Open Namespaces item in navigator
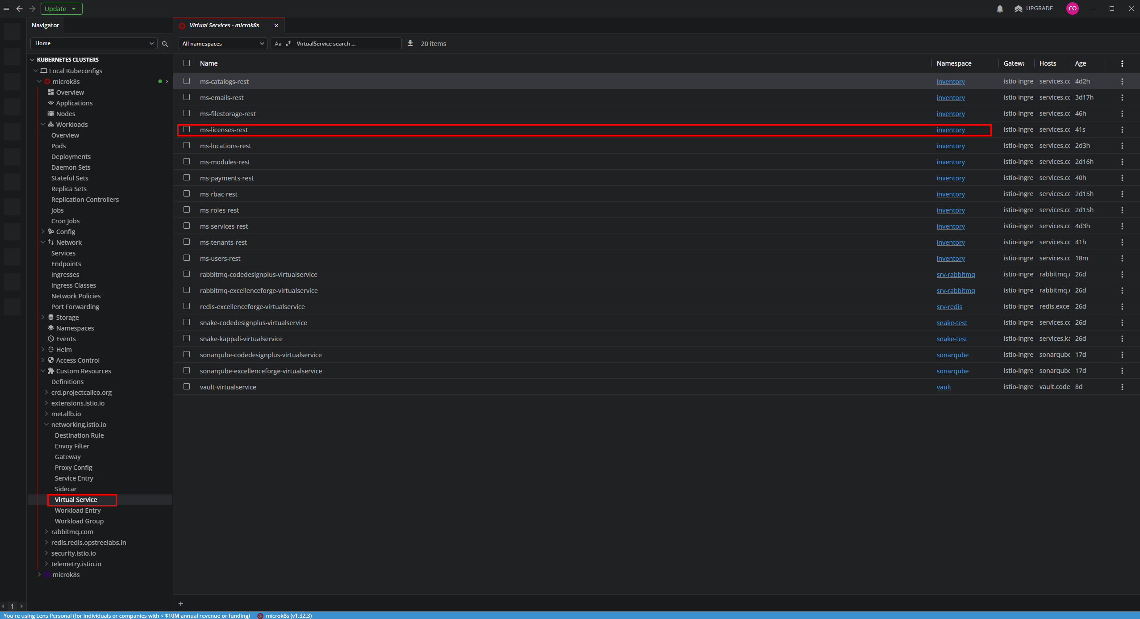 71,328
